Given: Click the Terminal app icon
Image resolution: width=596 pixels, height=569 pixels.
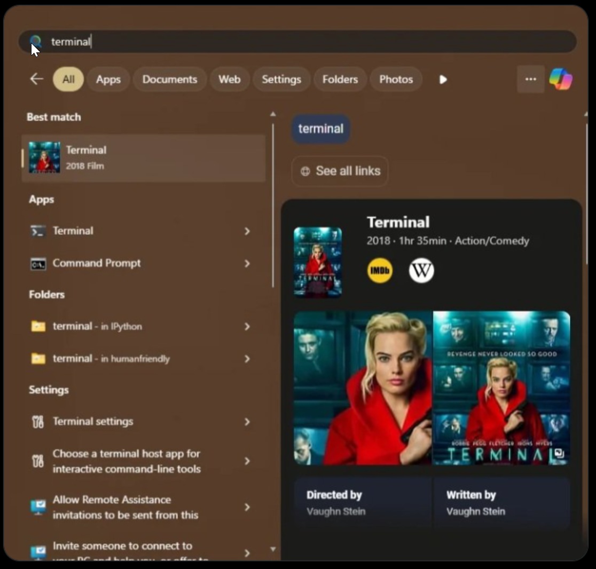Looking at the screenshot, I should click(38, 231).
